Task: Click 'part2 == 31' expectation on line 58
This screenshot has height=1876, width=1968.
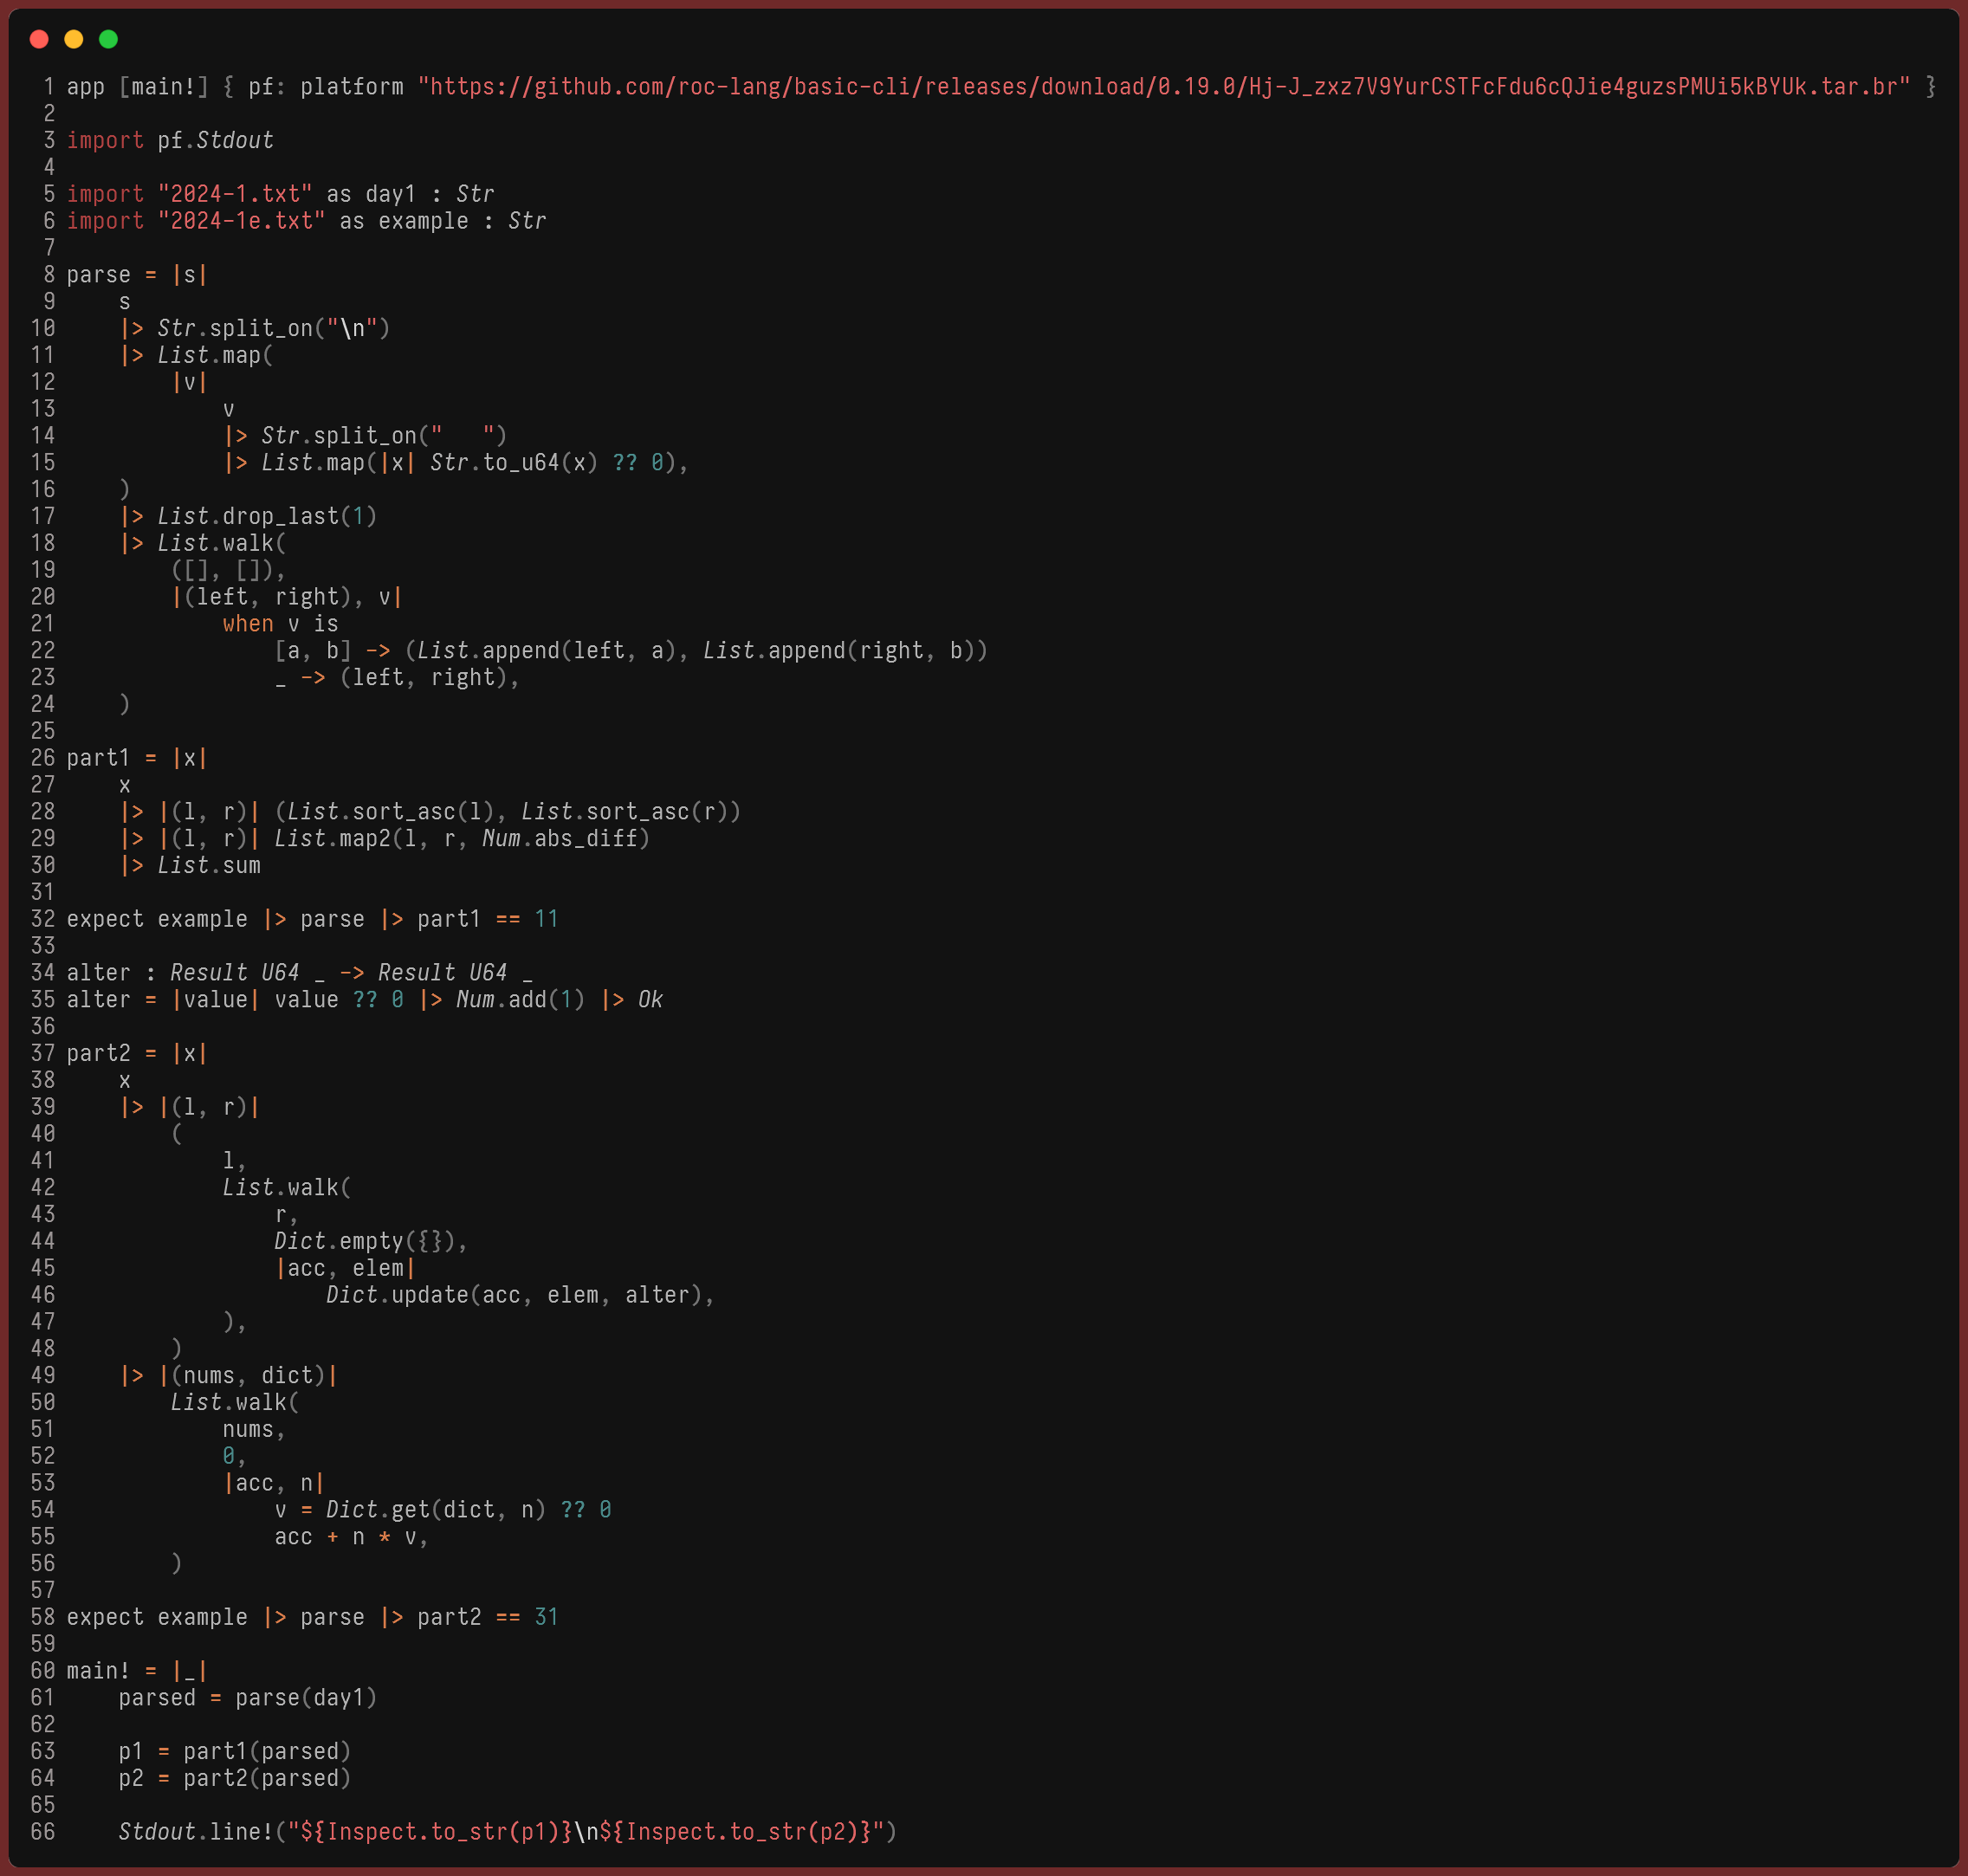Action: click(x=488, y=1618)
